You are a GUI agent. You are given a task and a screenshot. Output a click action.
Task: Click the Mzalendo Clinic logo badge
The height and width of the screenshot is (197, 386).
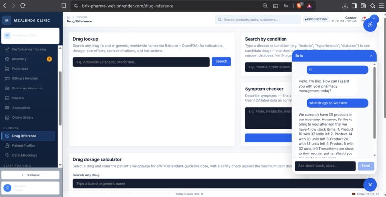pos(7,21)
